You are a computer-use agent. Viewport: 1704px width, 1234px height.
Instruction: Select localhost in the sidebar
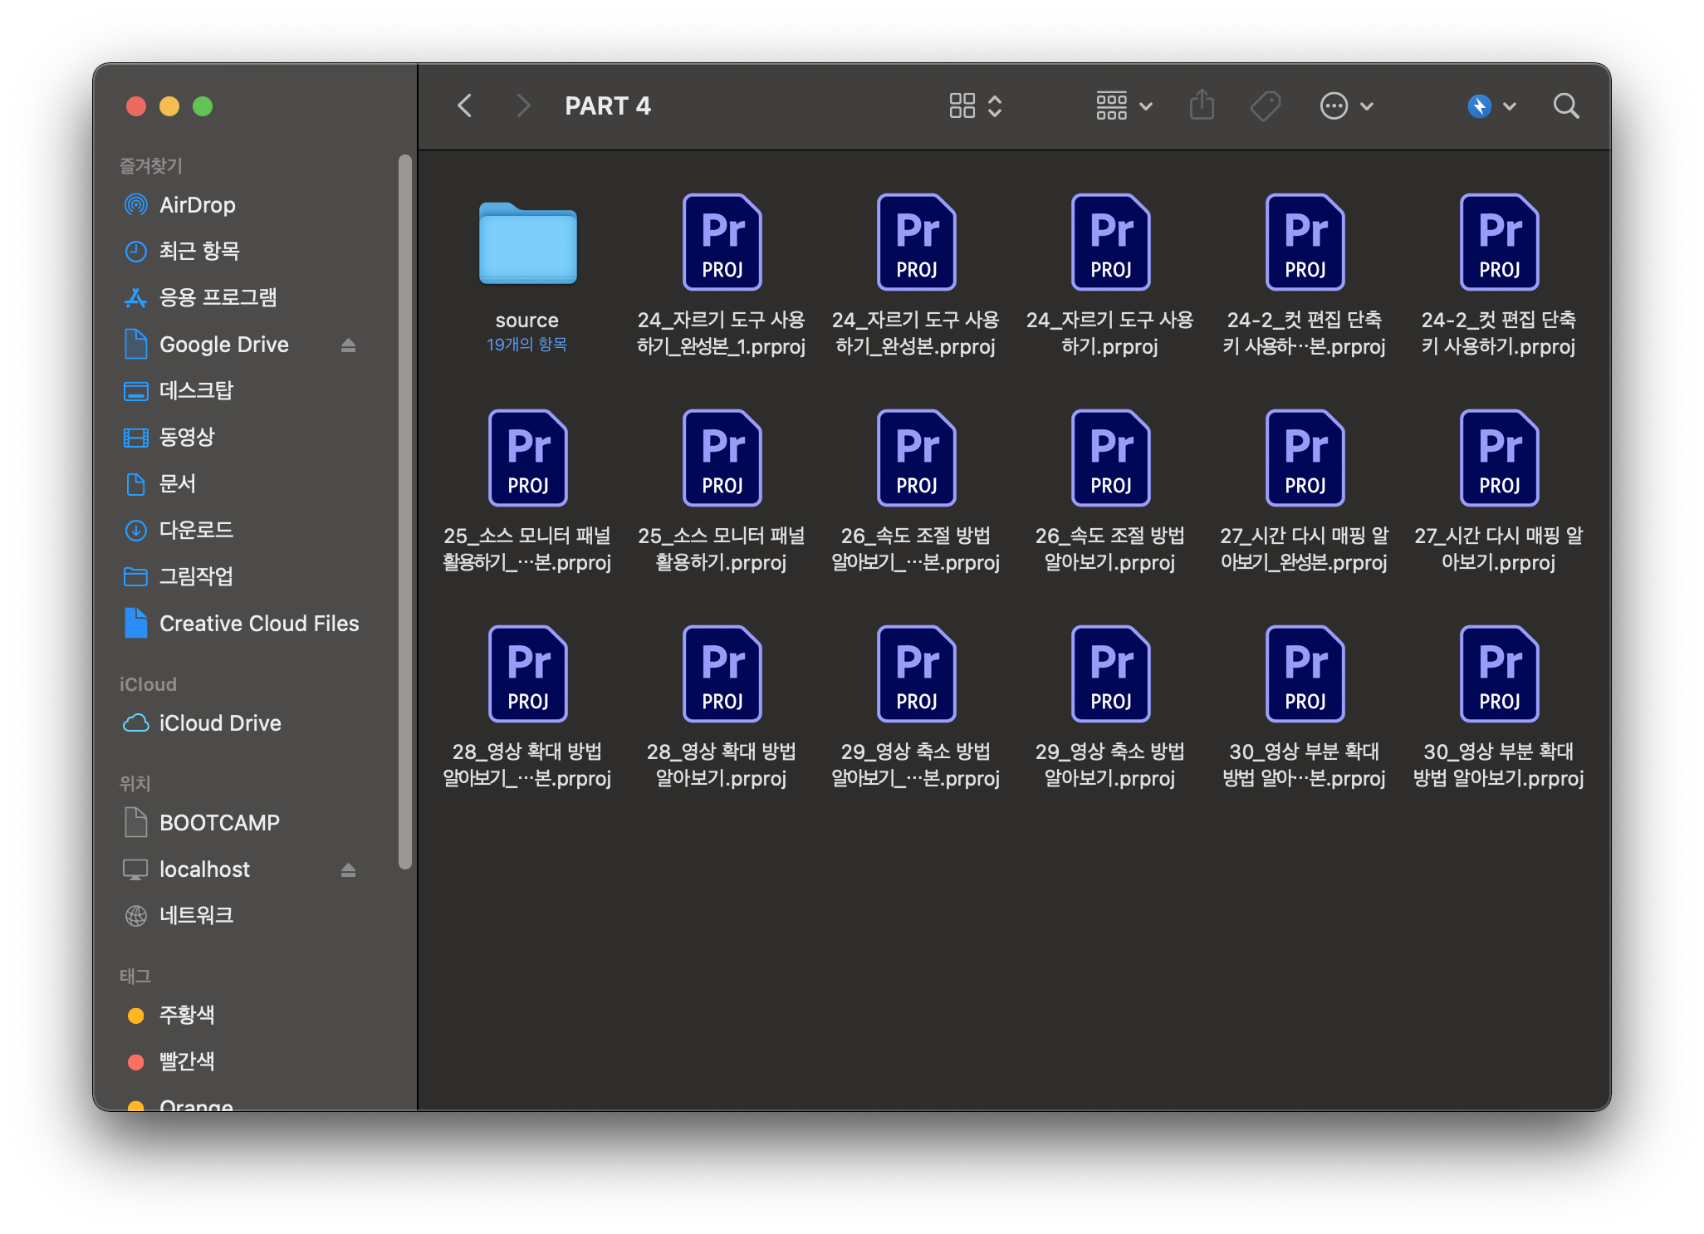(224, 869)
